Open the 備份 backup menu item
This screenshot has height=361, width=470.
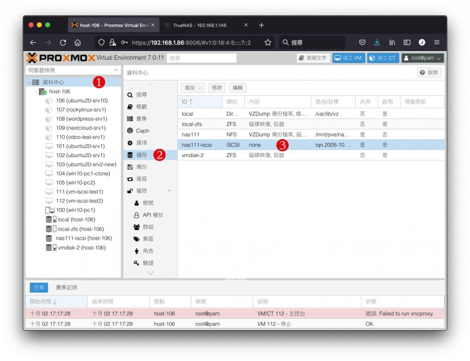(150, 167)
